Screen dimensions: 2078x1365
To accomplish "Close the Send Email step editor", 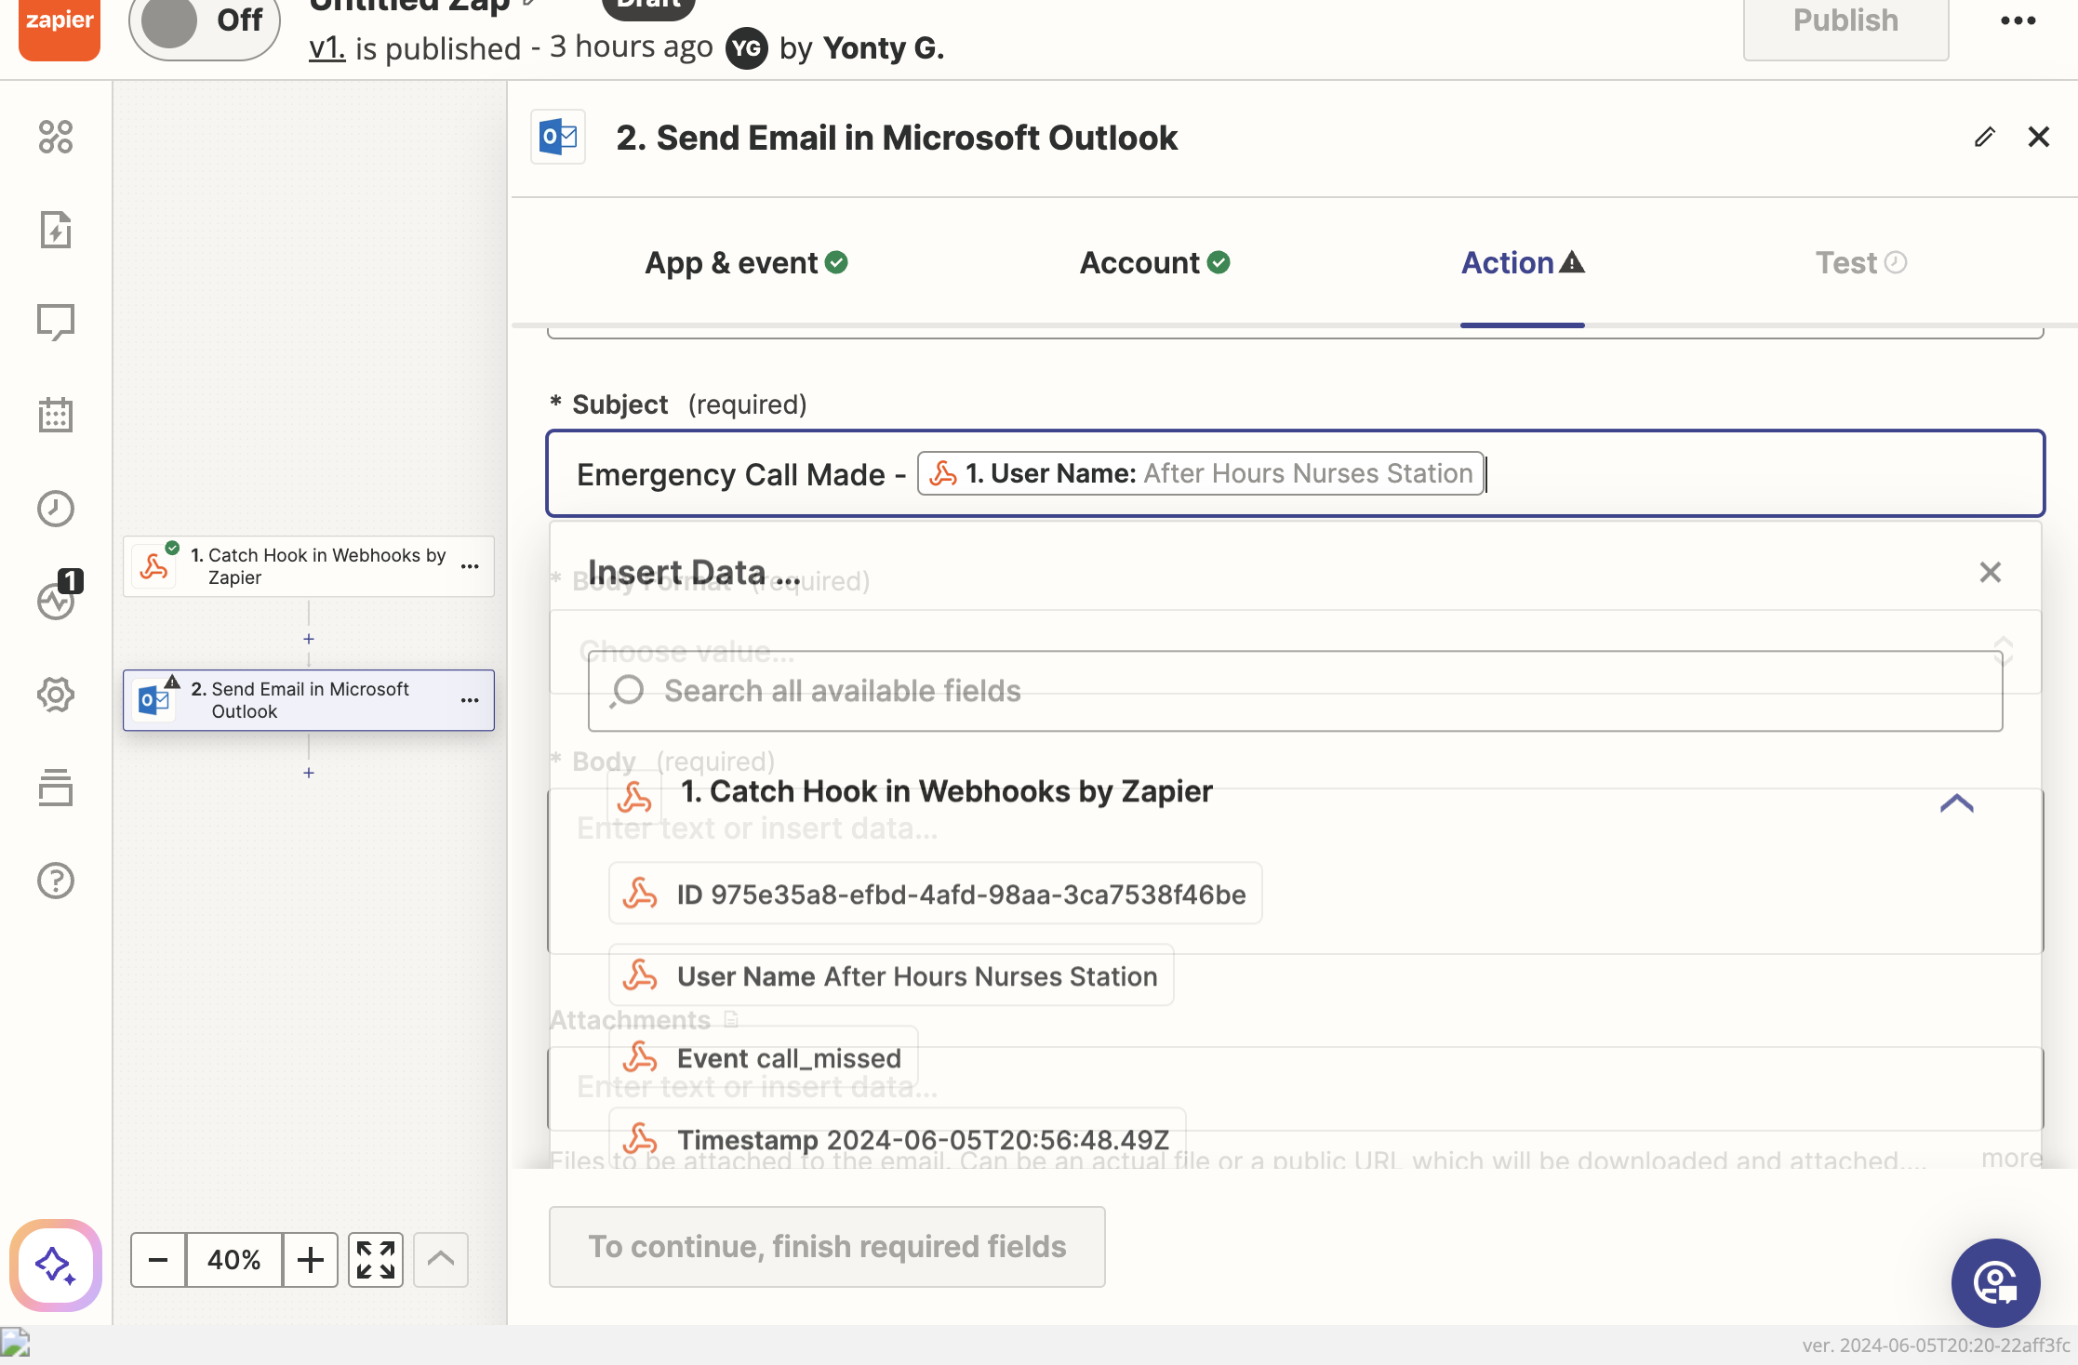I will click(x=2039, y=137).
